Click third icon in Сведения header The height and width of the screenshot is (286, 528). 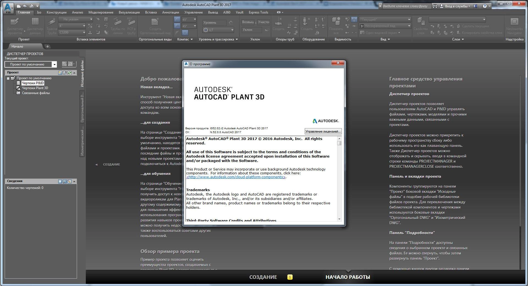point(70,182)
